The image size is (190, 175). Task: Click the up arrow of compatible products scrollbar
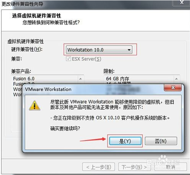[81, 79]
